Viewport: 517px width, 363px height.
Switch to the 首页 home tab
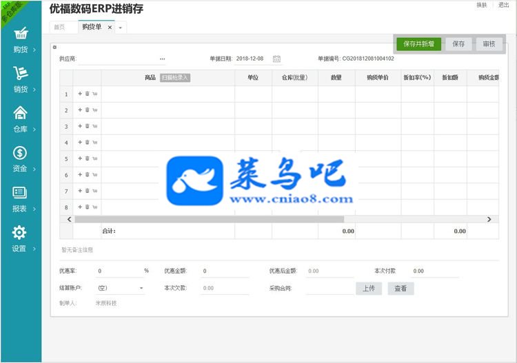[x=59, y=27]
